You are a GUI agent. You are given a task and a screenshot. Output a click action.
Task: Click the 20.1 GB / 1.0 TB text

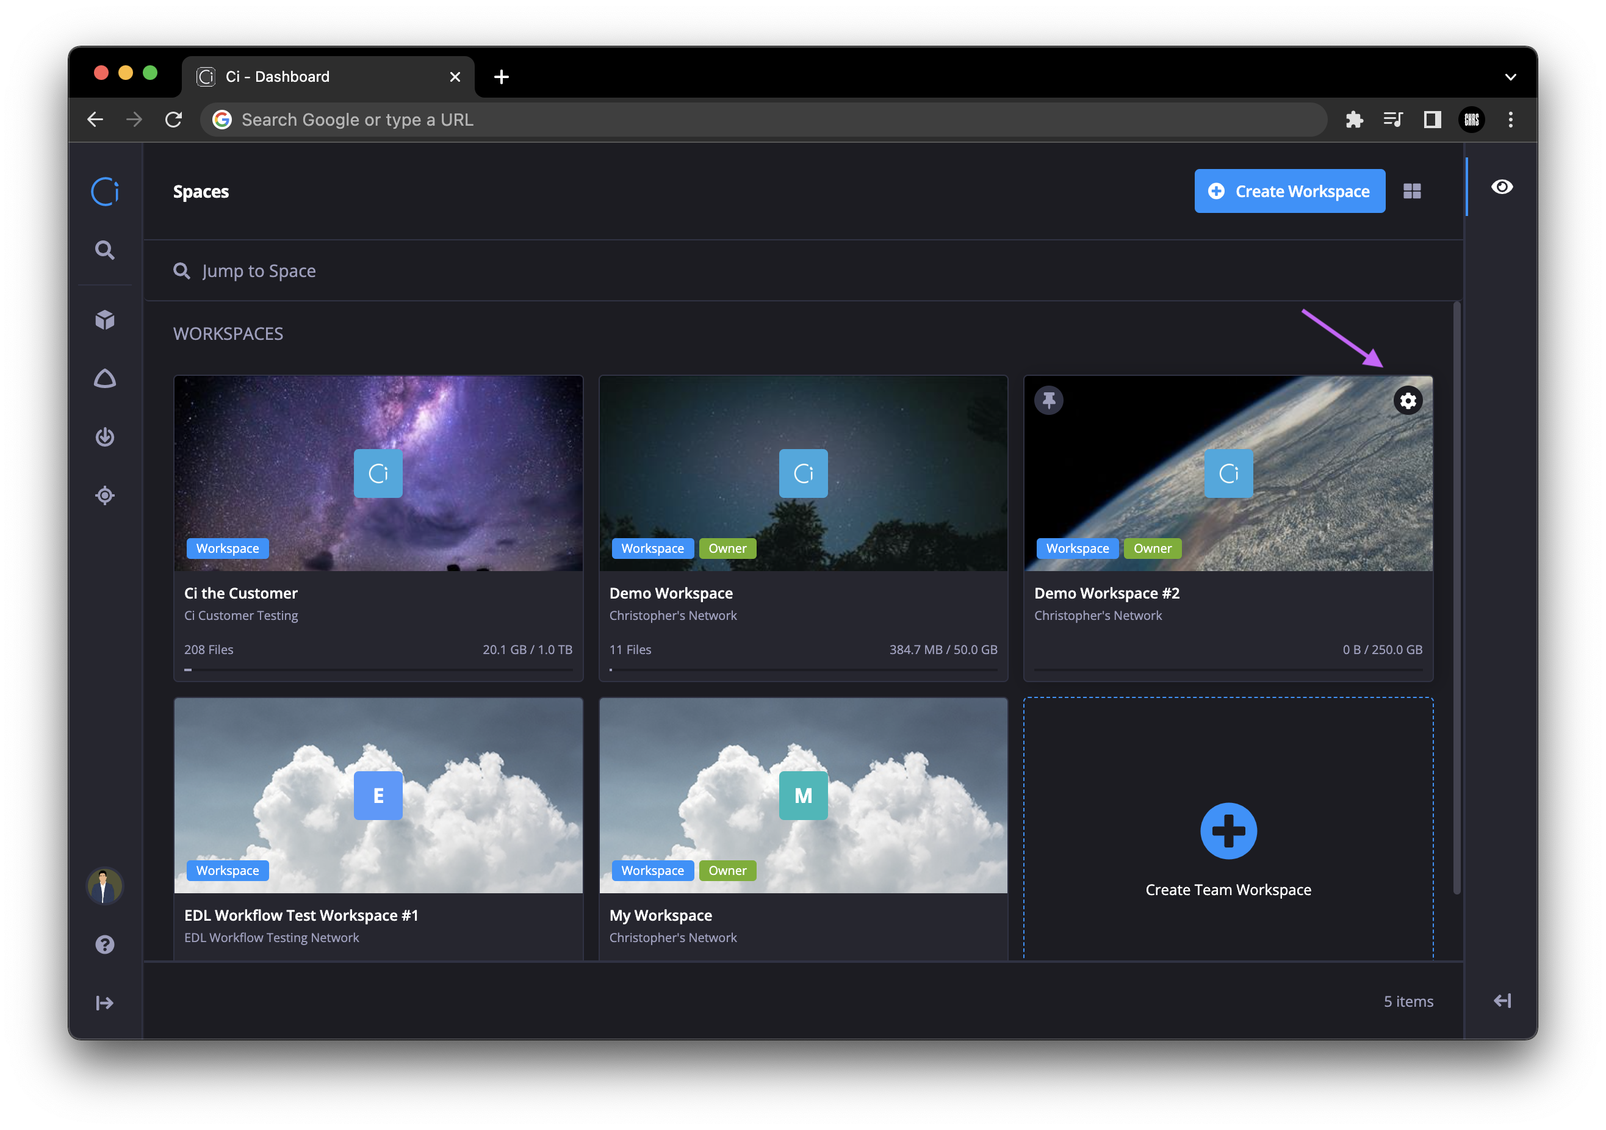click(x=527, y=650)
